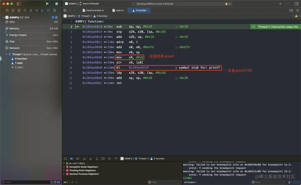Open the Test navigator diamond icon
Image resolution: width=301 pixels, height=185 pixels.
37,11
